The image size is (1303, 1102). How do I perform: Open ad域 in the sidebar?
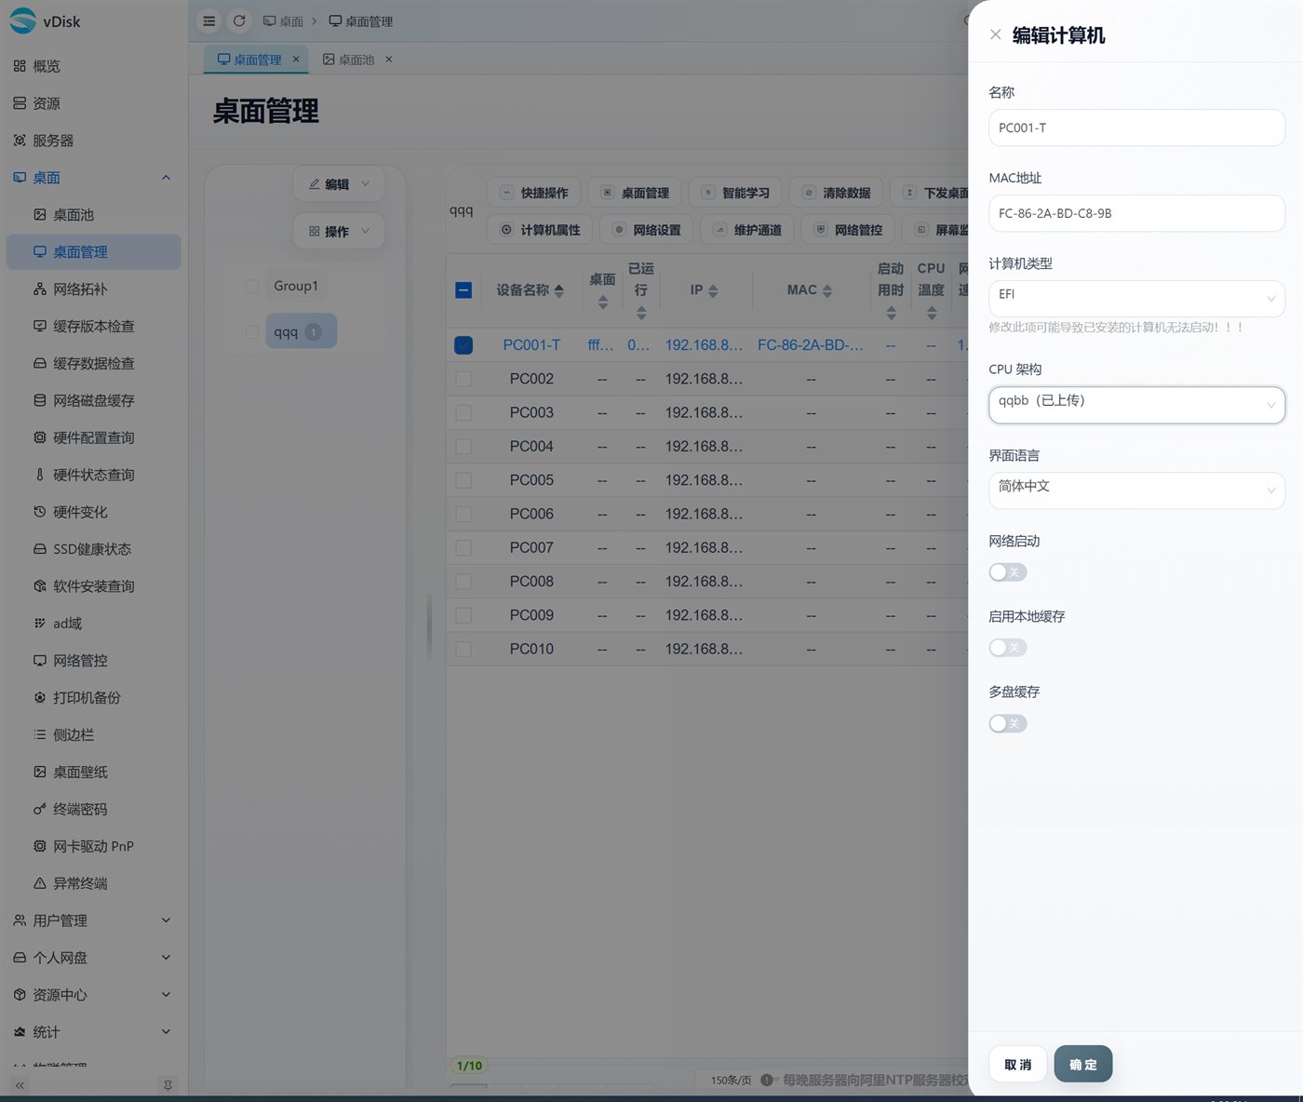click(94, 624)
